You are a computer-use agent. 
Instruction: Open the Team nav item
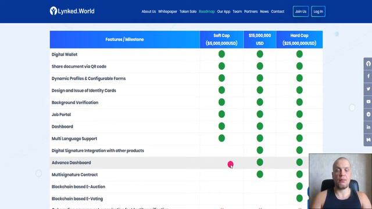click(x=237, y=12)
